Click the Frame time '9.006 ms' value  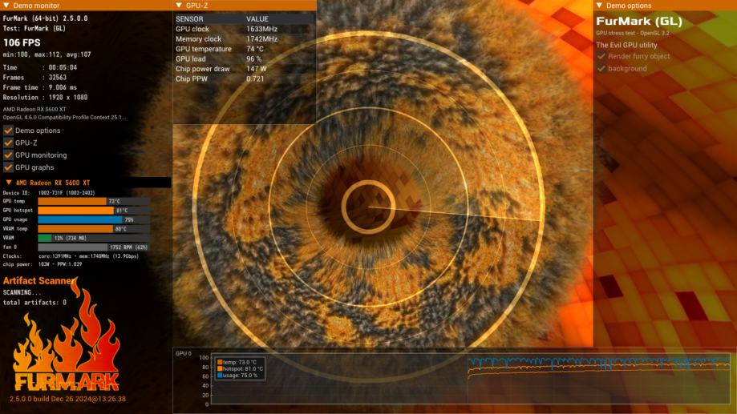63,87
